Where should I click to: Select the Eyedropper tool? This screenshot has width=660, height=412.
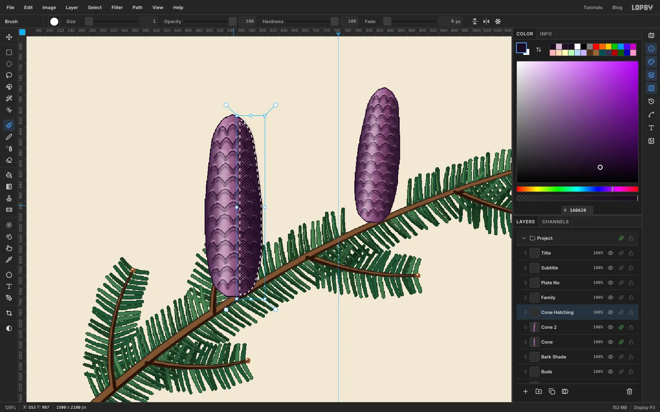pos(9,260)
